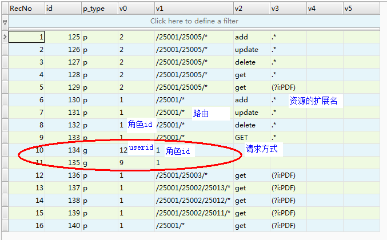Select id cell 139
Viewport: 387px width, 240px height.
click(63, 213)
